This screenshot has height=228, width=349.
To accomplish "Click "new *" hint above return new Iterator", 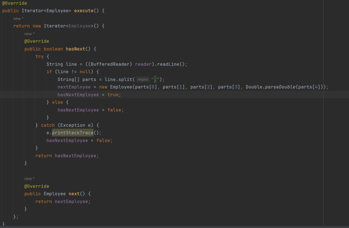I will coord(18,18).
